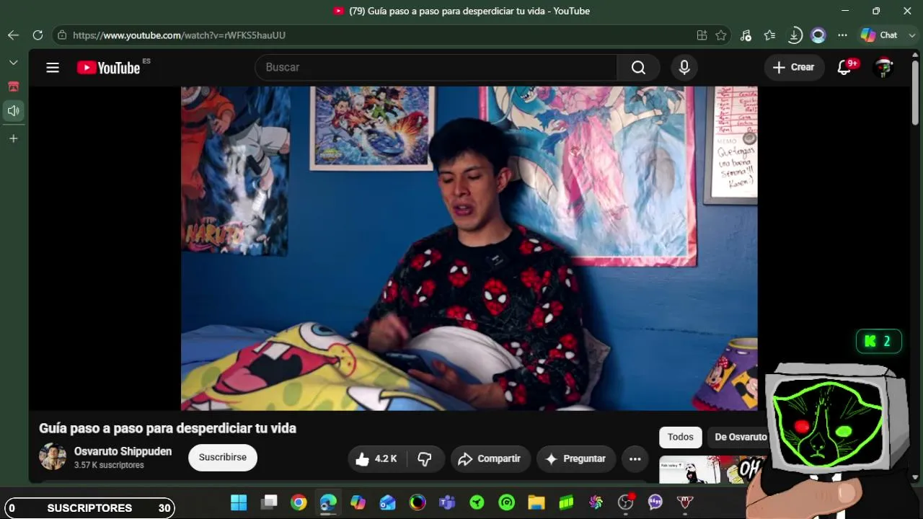Open the split screen icon in address bar

coord(702,35)
